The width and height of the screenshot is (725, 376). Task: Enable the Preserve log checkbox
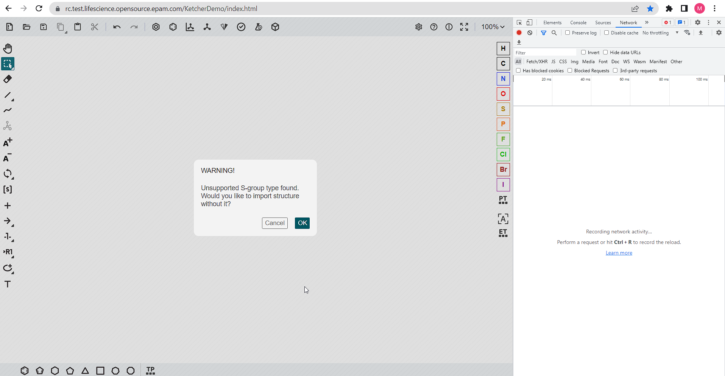tap(568, 33)
